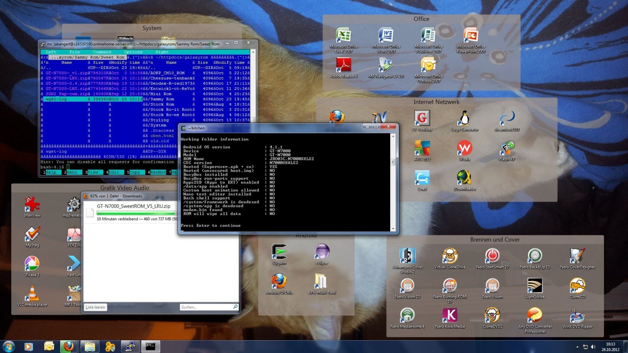Open the Load desktop icon
Screen dimensions: 628x353
(422, 180)
